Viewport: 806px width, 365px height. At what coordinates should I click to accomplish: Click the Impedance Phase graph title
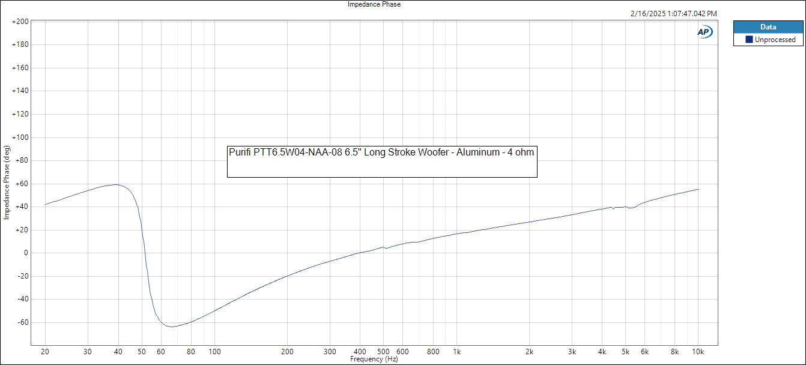tap(374, 4)
